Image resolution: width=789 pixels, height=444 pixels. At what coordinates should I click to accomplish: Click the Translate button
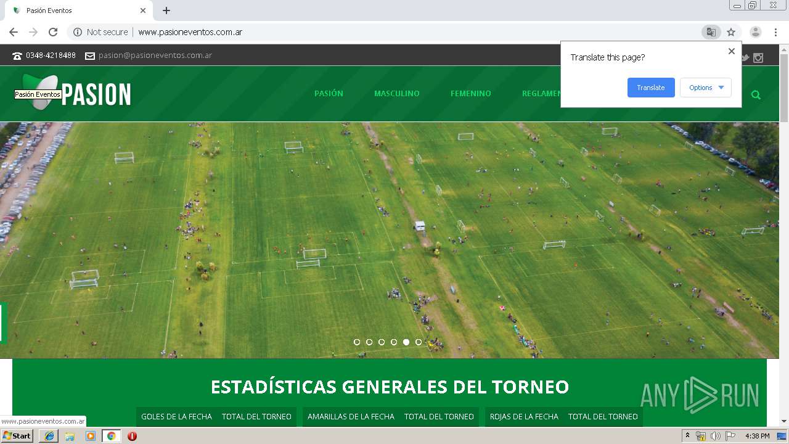(651, 88)
